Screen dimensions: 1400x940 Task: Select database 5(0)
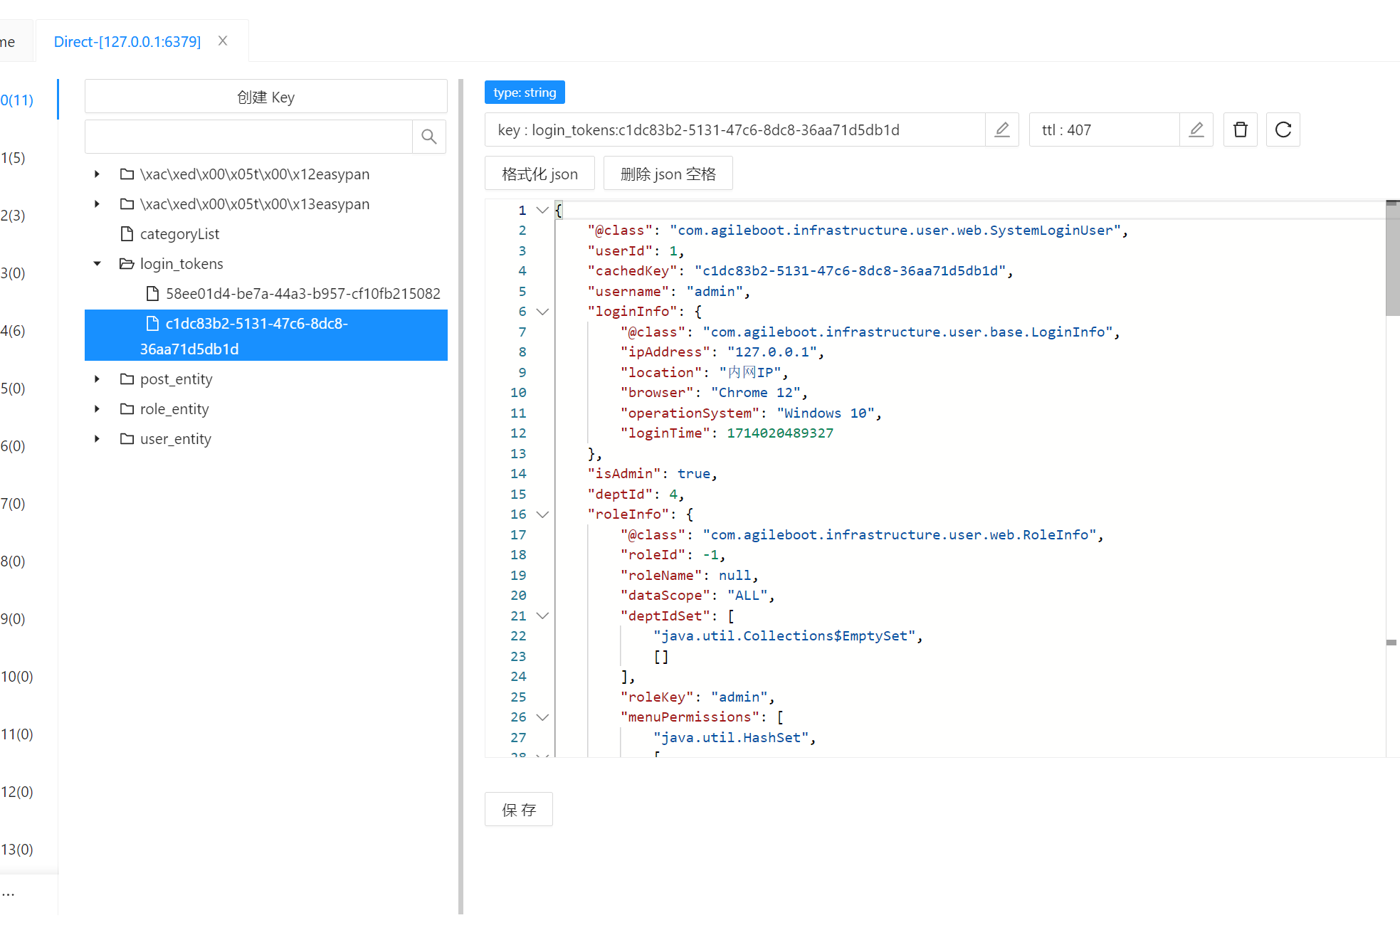point(13,388)
